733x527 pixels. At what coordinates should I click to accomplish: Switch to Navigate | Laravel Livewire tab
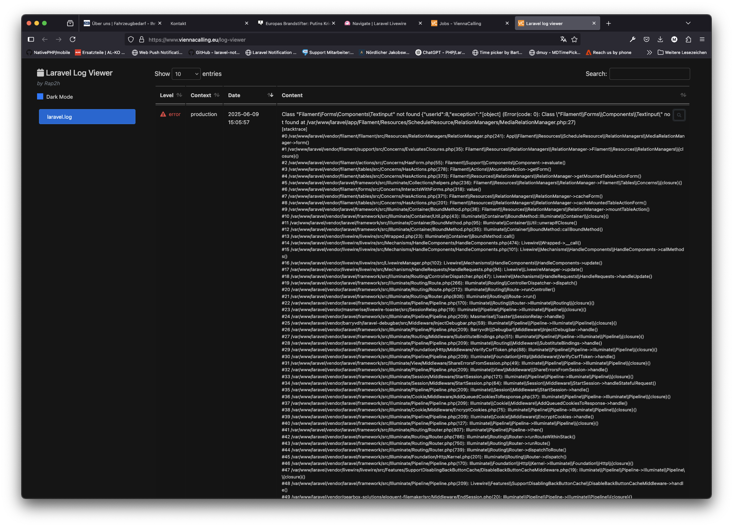379,24
